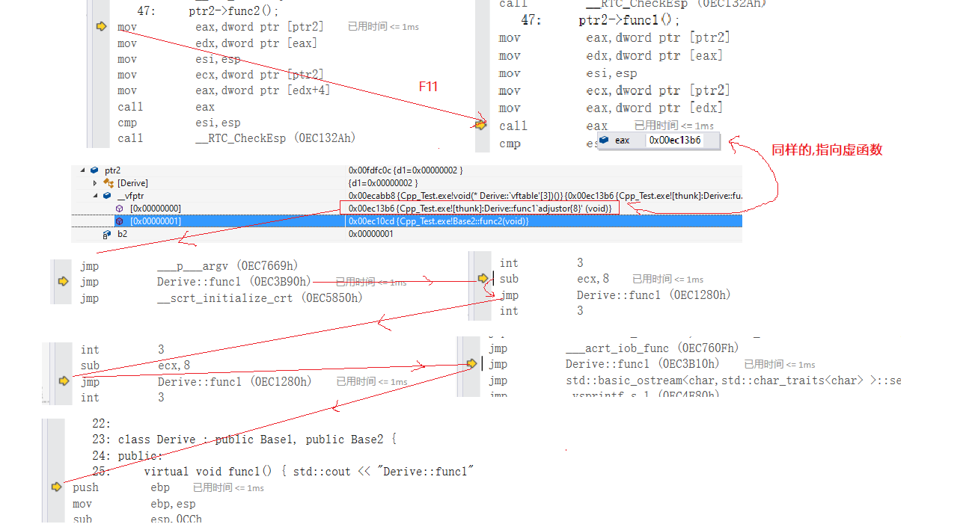Click the purple cube icon of [0x00000000]
Viewport: 978px width, 527px height.
click(120, 209)
